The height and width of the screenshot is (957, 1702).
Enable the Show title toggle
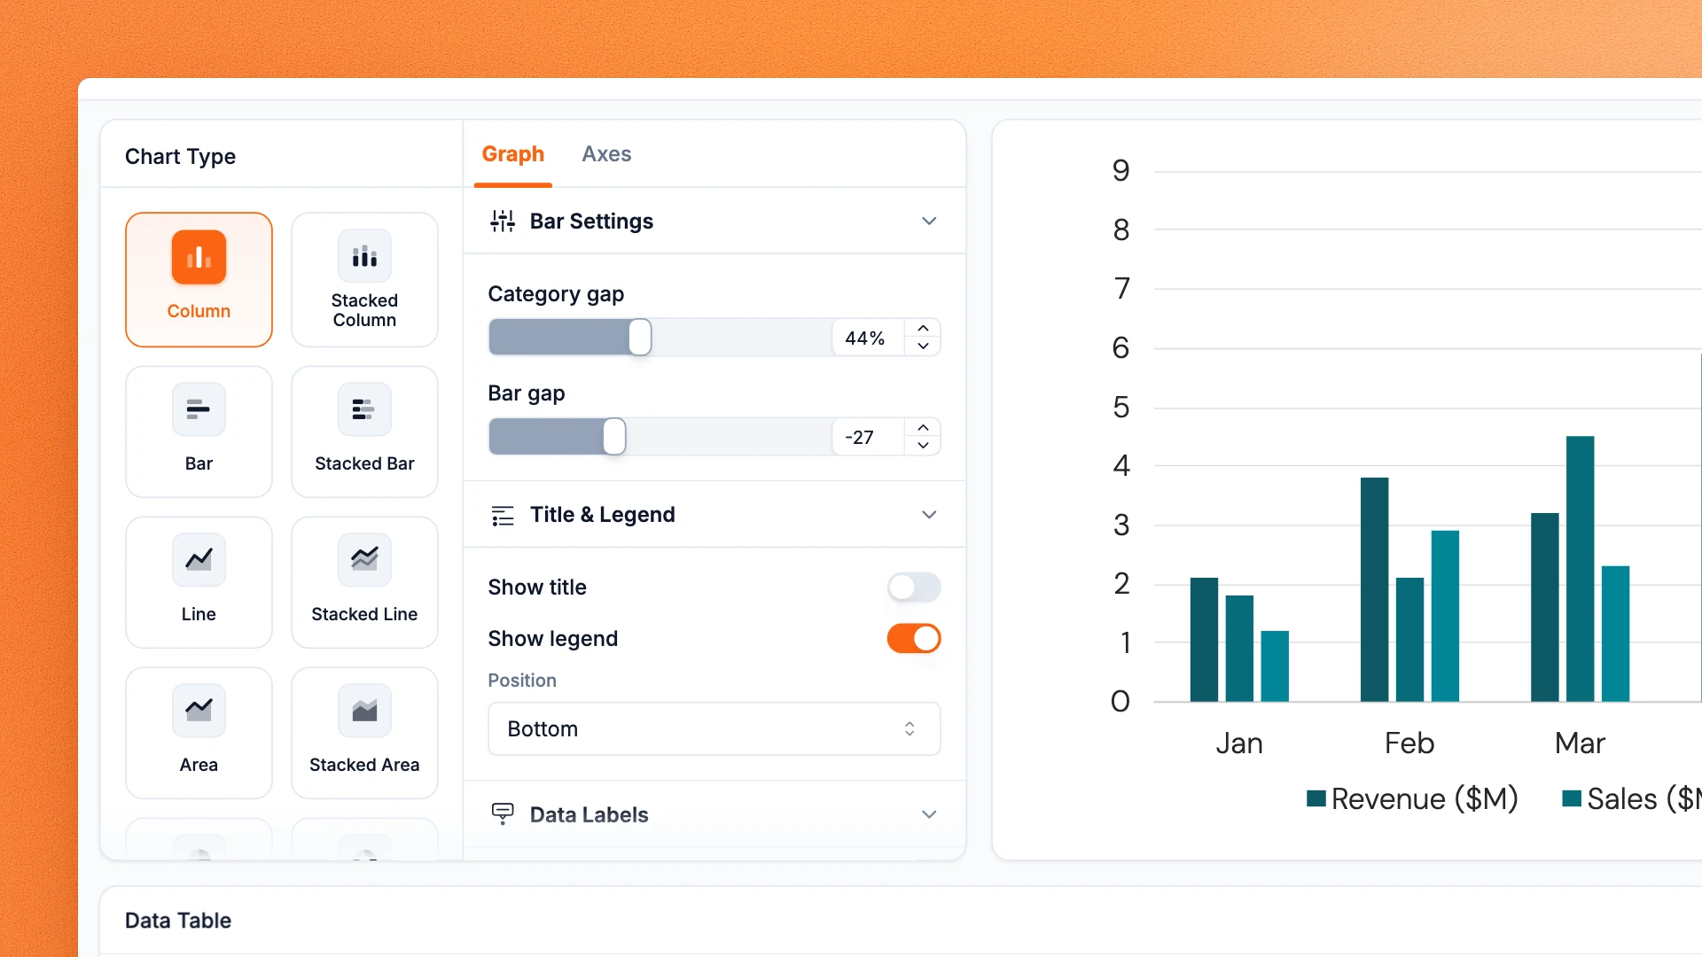click(x=914, y=587)
